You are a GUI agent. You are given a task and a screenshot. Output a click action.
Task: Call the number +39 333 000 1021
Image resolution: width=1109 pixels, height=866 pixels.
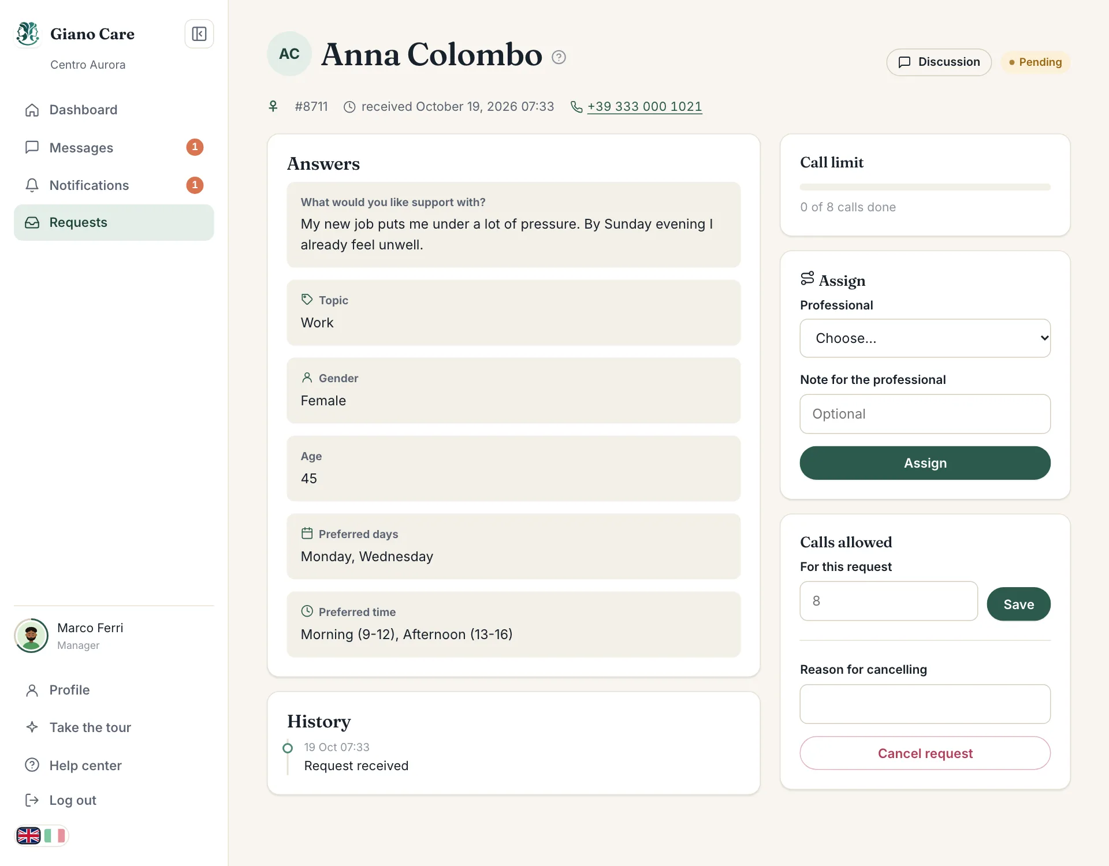[x=645, y=107]
